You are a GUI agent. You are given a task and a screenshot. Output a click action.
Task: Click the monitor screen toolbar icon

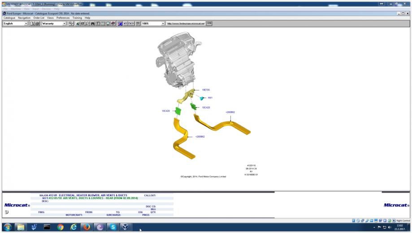click(x=108, y=23)
